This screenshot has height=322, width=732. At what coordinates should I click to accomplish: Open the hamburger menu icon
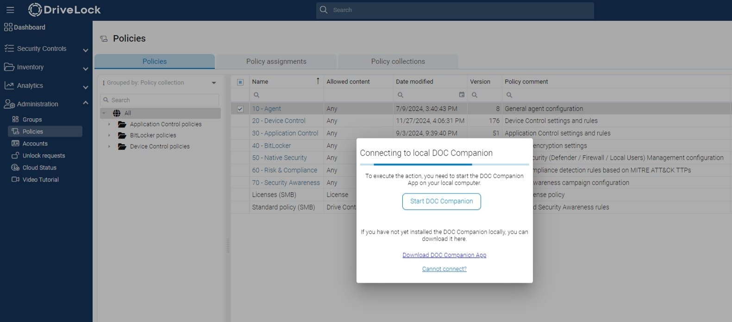(x=10, y=10)
